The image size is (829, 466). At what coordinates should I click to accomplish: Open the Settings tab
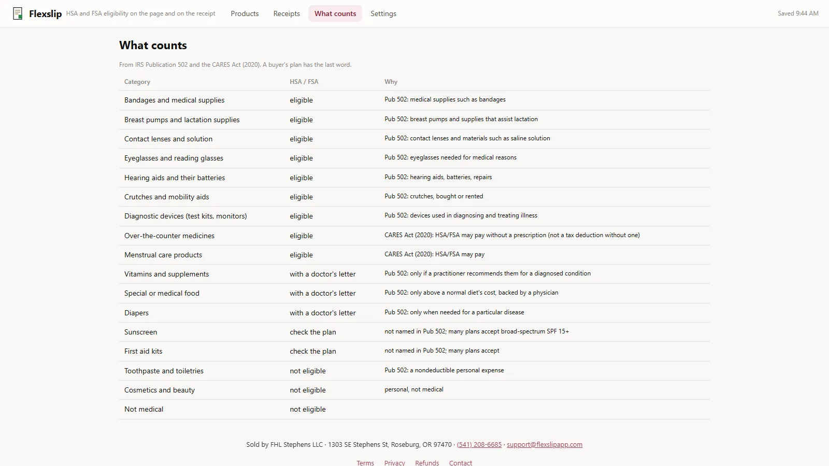pos(383,13)
